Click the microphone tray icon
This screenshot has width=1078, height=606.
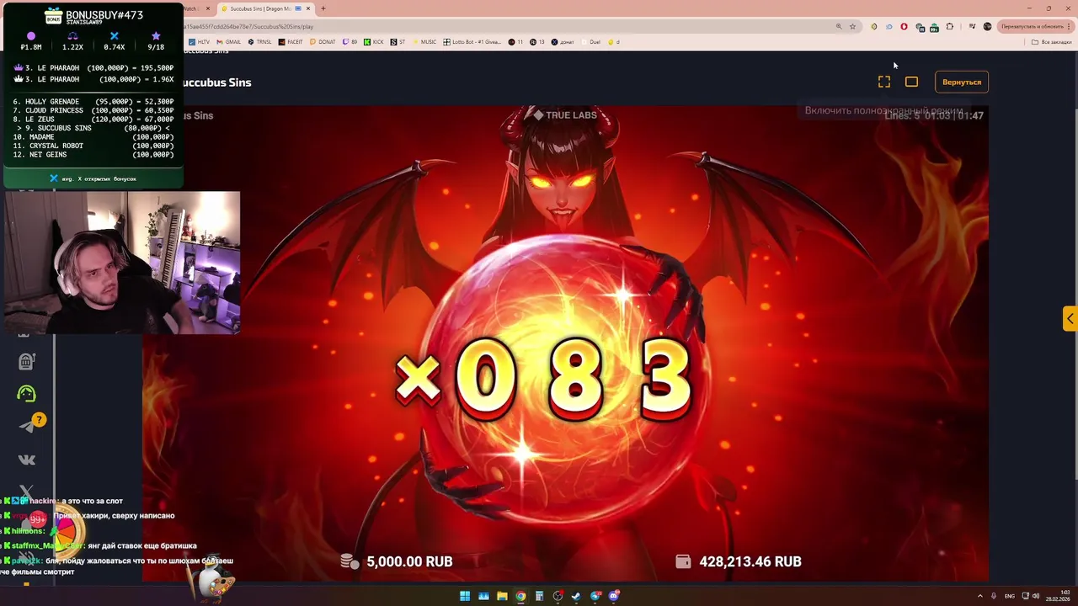click(x=994, y=596)
